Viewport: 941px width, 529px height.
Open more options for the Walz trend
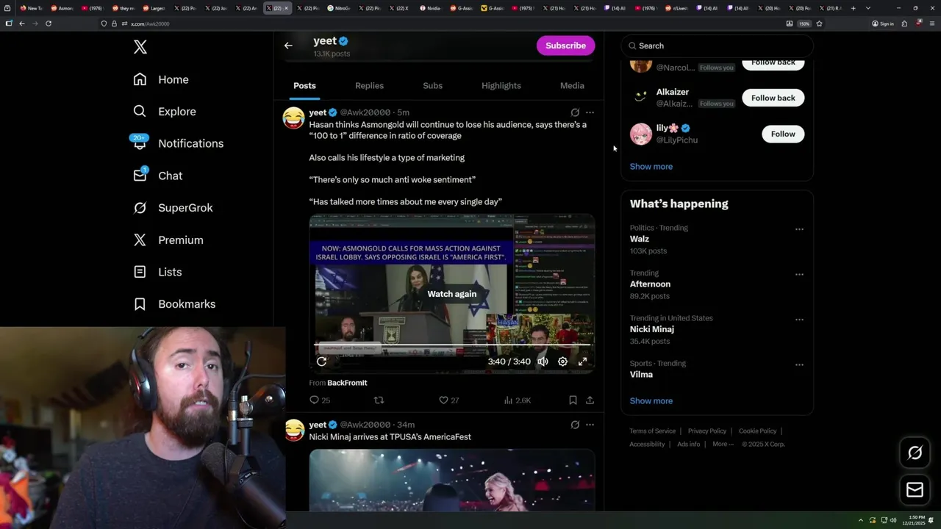click(x=799, y=229)
